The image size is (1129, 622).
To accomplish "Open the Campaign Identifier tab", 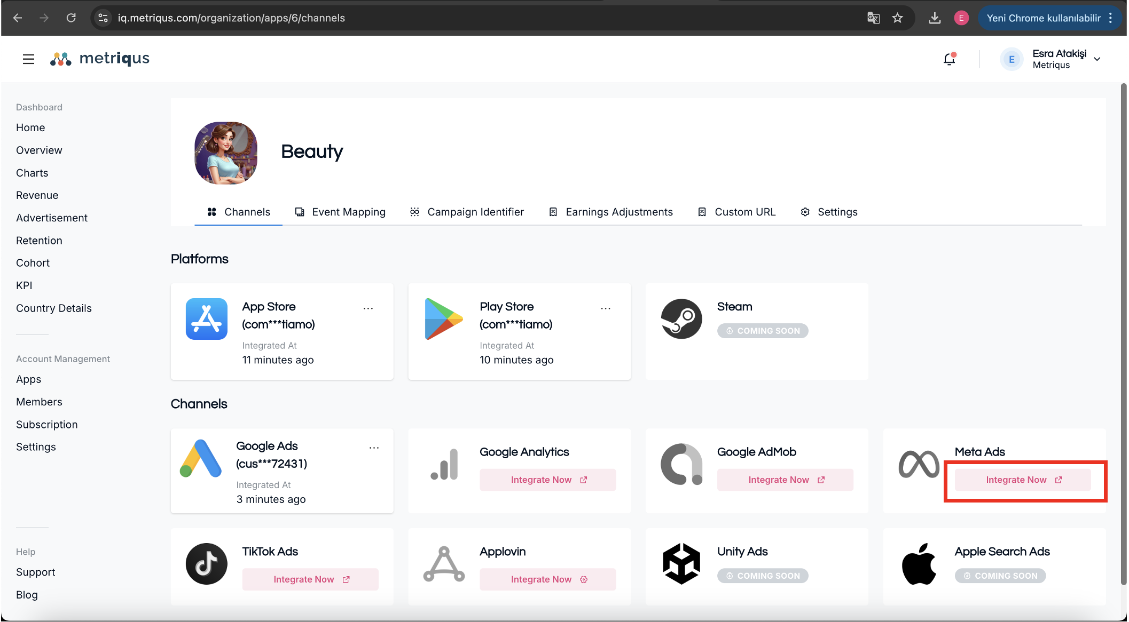I will (467, 212).
